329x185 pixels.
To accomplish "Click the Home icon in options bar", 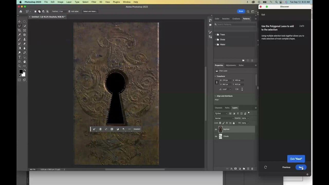I will point(21,11).
